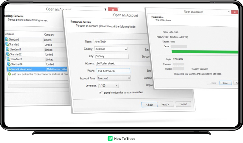243x143 pixels.
Task: Click the Phone number input field
Action: (112, 71)
